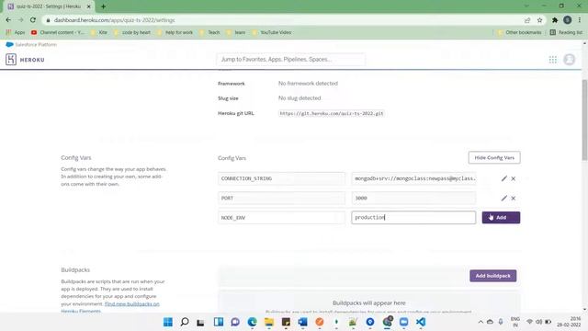
Task: Focus the Jump to Favorites search box
Action: 290,59
